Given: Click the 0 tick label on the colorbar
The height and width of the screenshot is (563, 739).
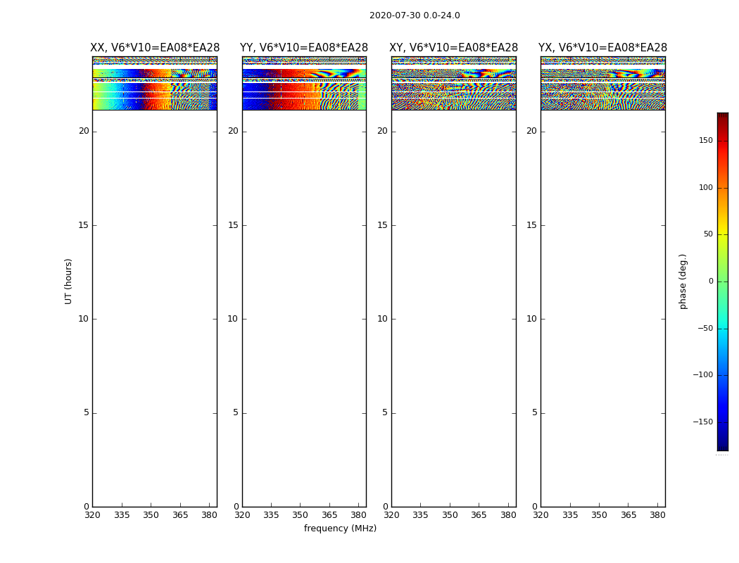Looking at the screenshot, I should (x=710, y=281).
